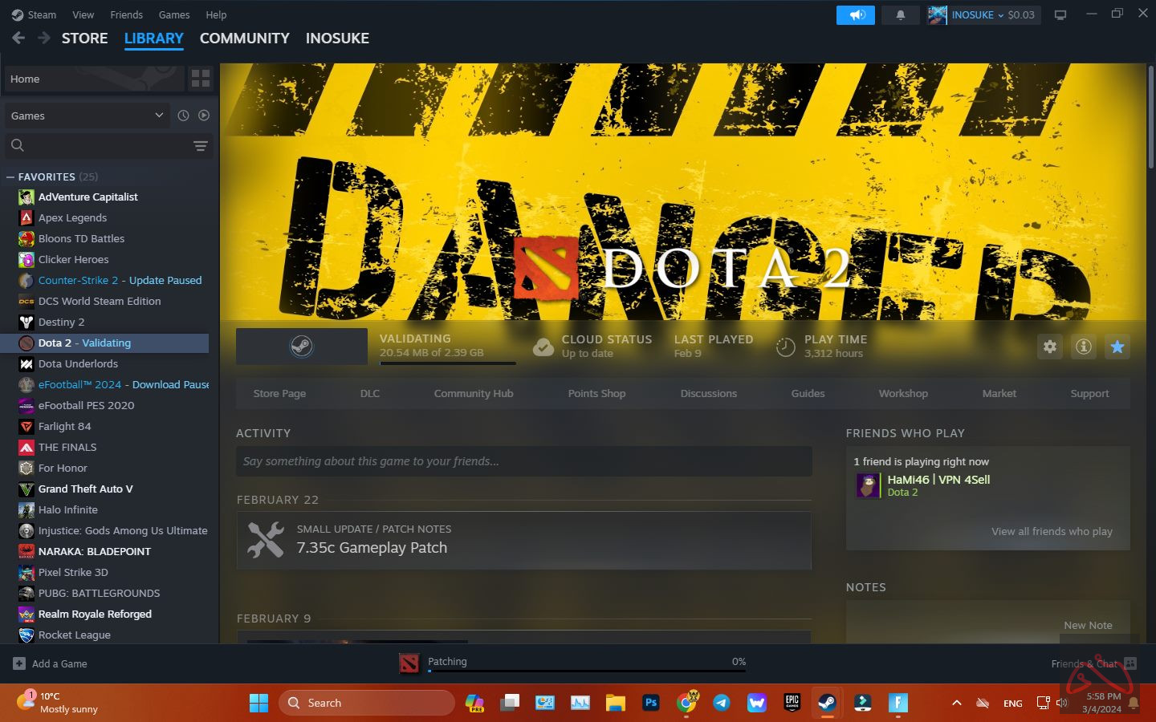The image size is (1156, 722).
Task: Click the Dota 2 game info icon
Action: coord(1083,347)
